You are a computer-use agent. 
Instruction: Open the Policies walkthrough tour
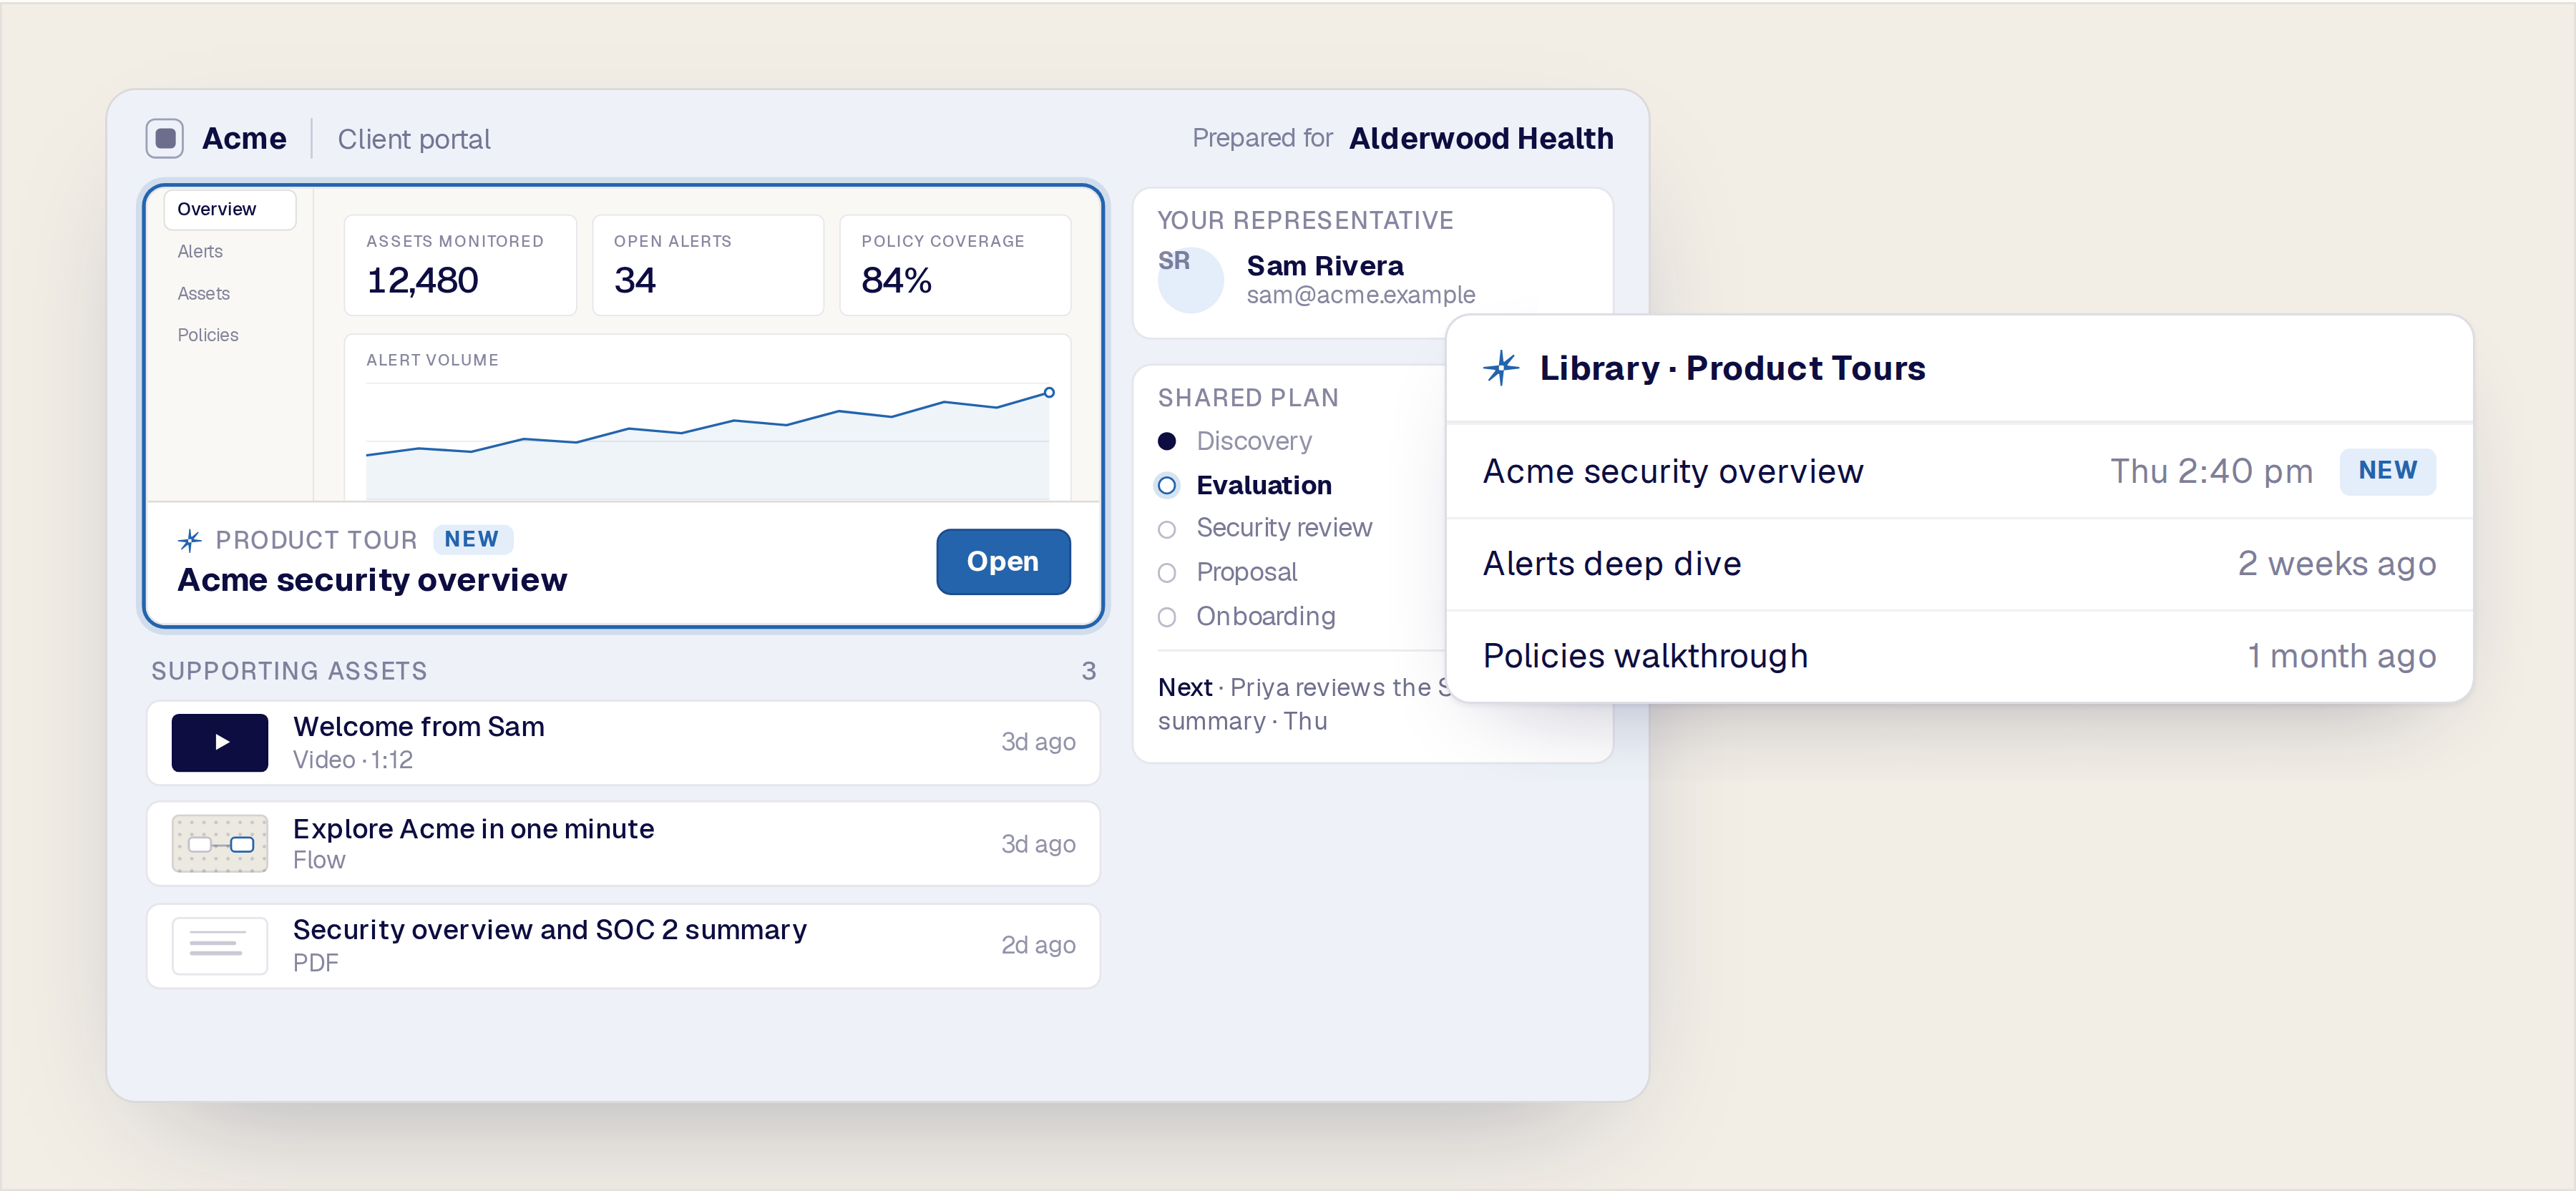[1959, 656]
